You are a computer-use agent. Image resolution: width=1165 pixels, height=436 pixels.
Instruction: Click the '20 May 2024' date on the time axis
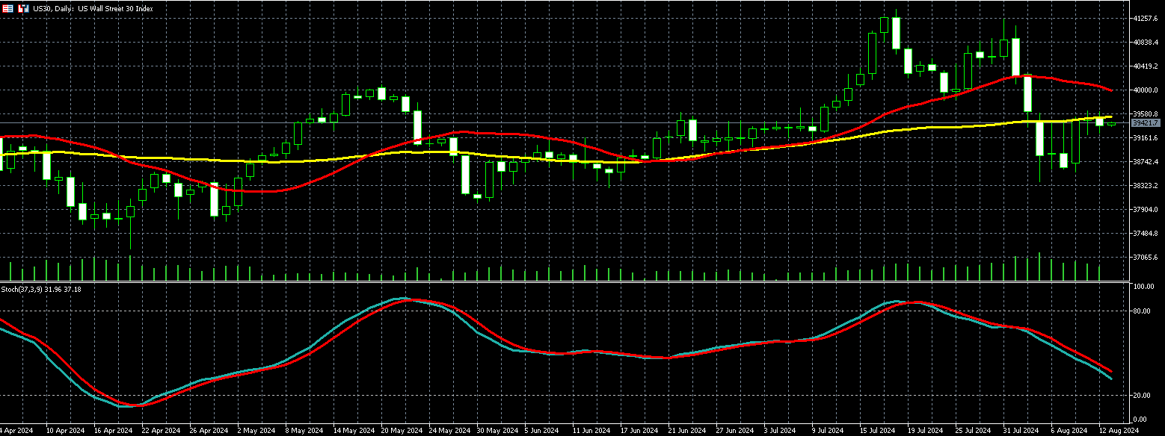401,431
